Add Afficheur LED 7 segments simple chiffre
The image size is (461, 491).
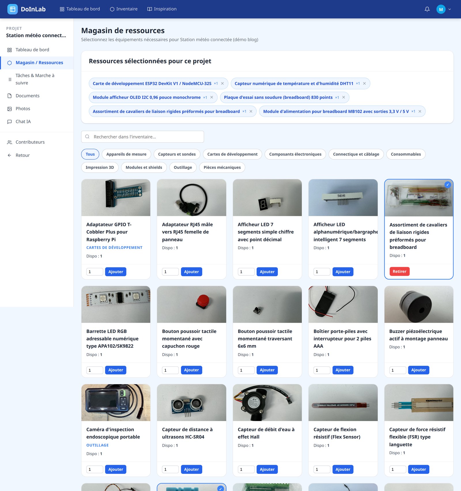coord(267,272)
